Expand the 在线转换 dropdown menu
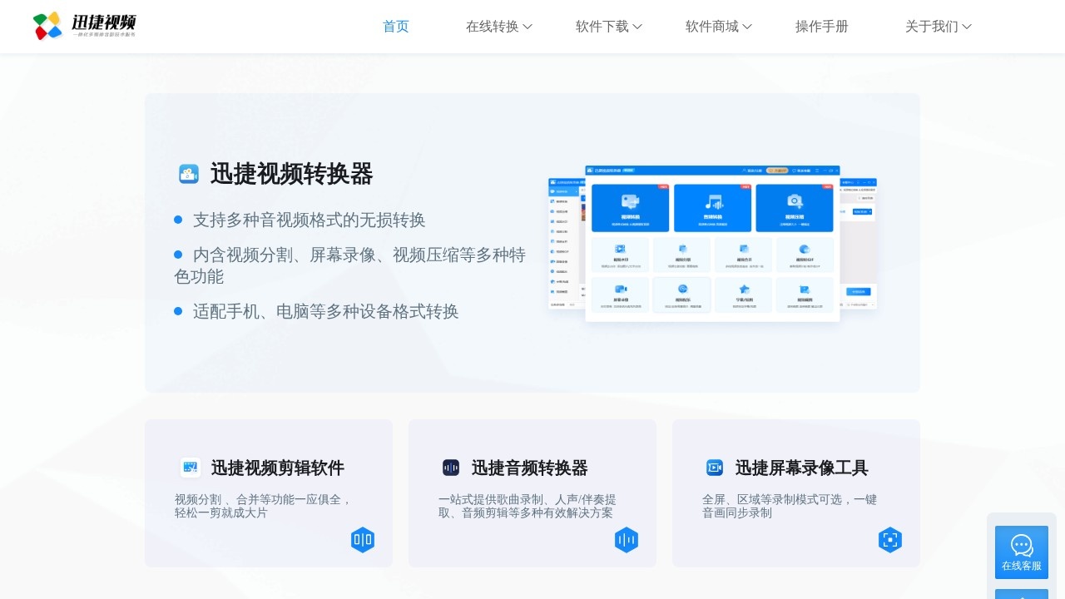Image resolution: width=1065 pixels, height=599 pixels. [x=499, y=26]
